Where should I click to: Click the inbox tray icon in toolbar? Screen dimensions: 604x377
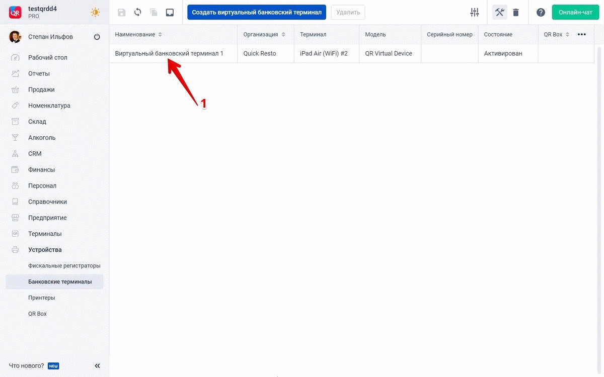(170, 13)
